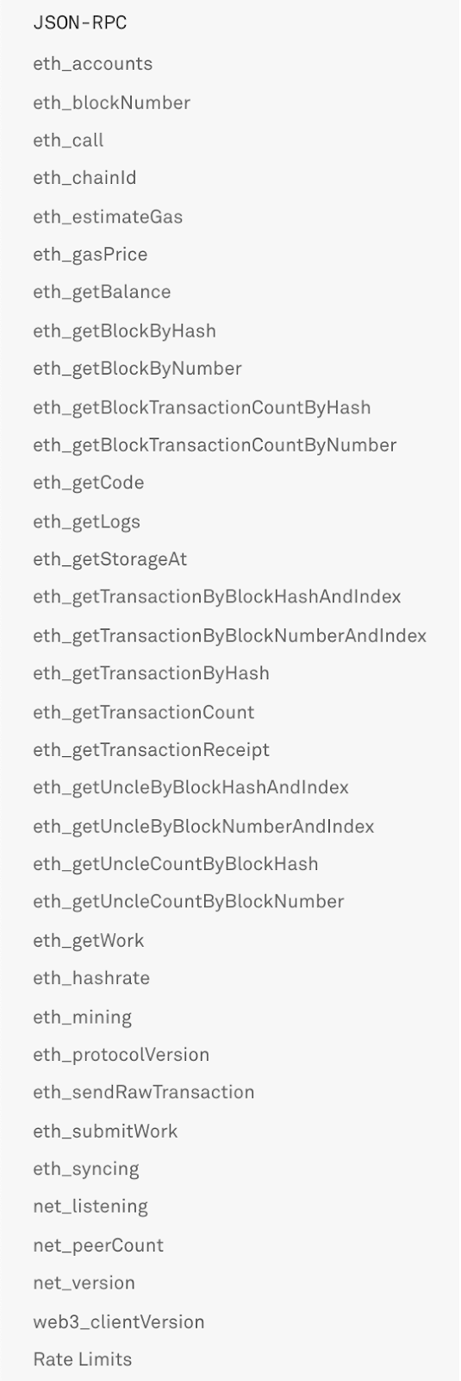This screenshot has width=461, height=1381.
Task: Click web3_clientVersion entry
Action: (119, 1321)
